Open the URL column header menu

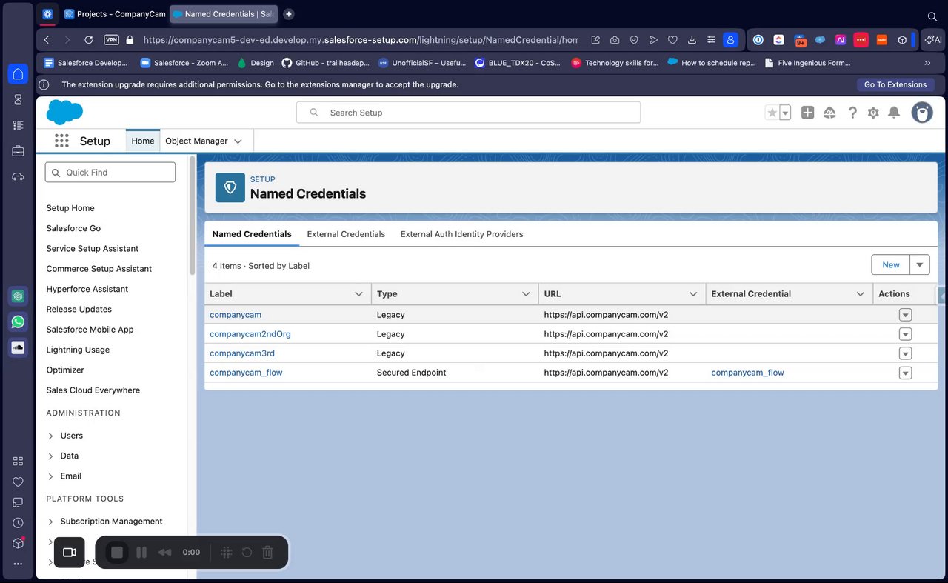(x=693, y=294)
